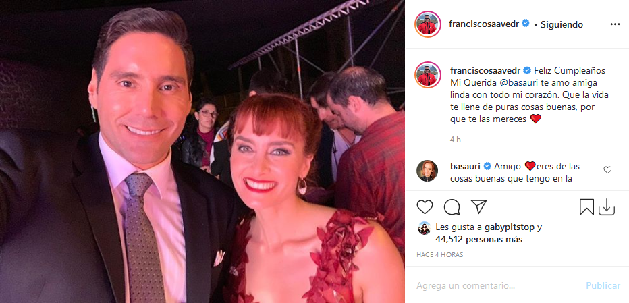This screenshot has width=629, height=303.
Task: Save post with the bookmark icon
Action: point(586,206)
